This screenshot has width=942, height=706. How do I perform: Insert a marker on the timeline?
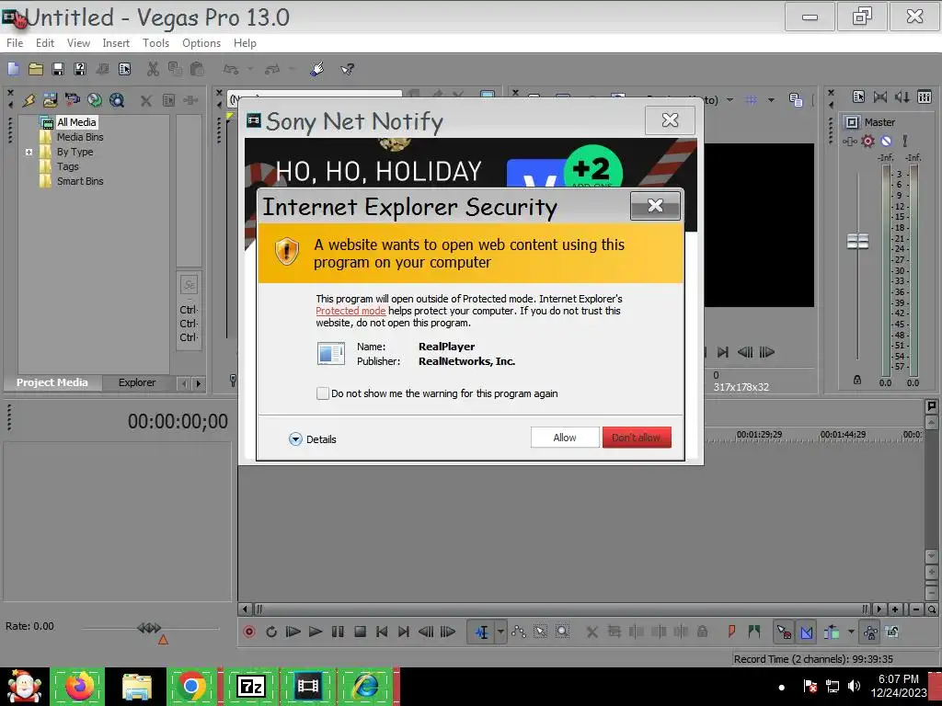tap(731, 632)
